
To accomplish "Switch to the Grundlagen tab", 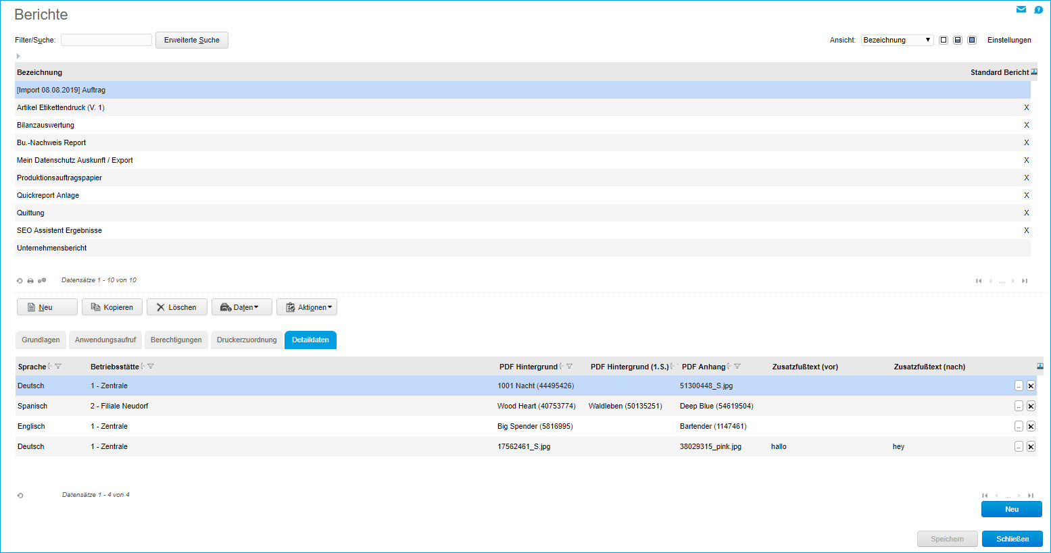I will 41,340.
